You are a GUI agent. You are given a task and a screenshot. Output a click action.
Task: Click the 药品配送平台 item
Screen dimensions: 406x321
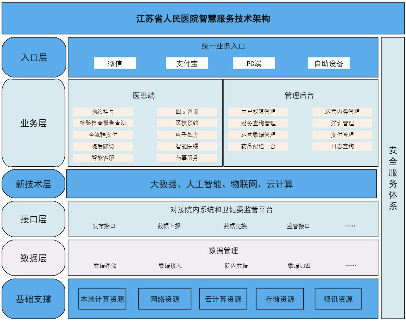pos(258,146)
